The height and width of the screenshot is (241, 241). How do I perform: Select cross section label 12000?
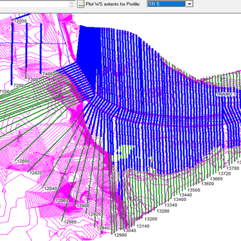[21, 21]
